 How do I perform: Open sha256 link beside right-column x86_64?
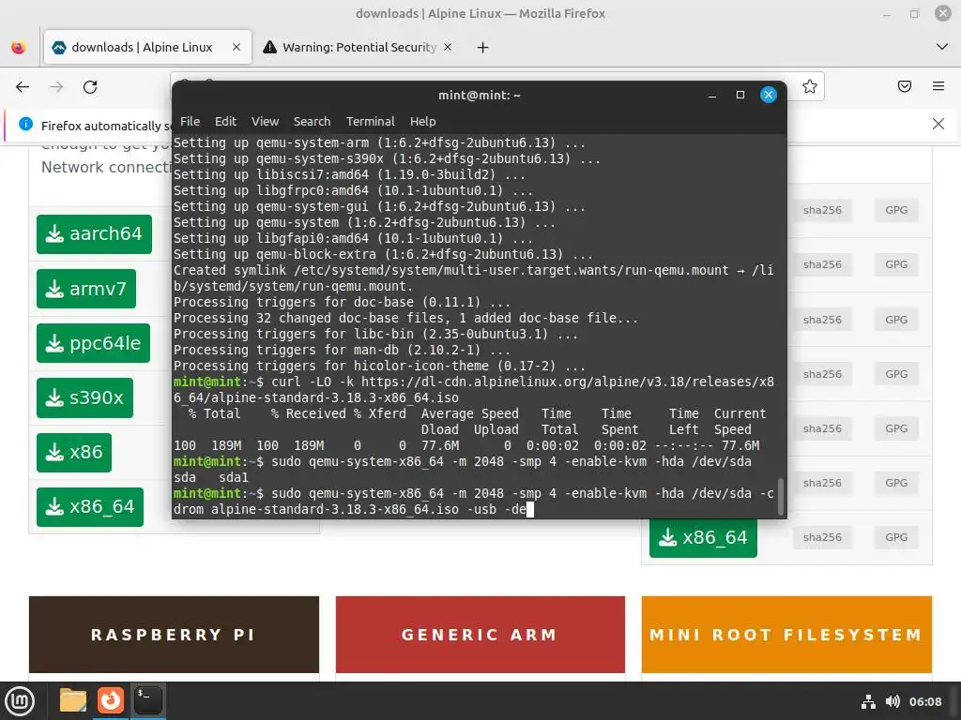pos(822,537)
